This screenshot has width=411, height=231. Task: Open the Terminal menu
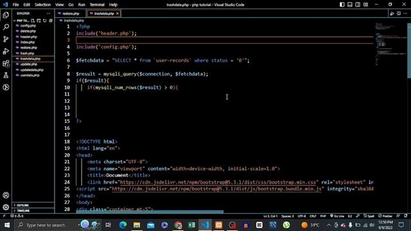click(97, 4)
